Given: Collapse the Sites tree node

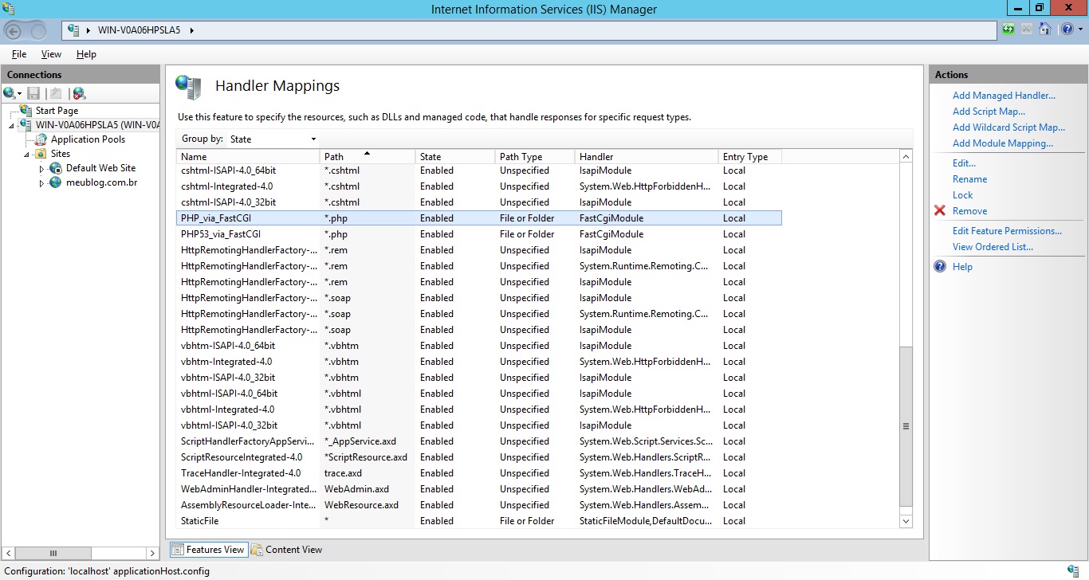Looking at the screenshot, I should [x=27, y=155].
